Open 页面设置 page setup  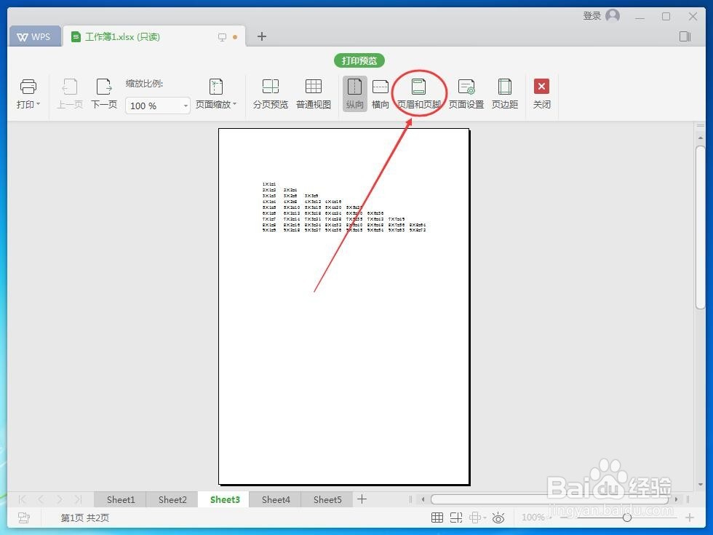466,93
